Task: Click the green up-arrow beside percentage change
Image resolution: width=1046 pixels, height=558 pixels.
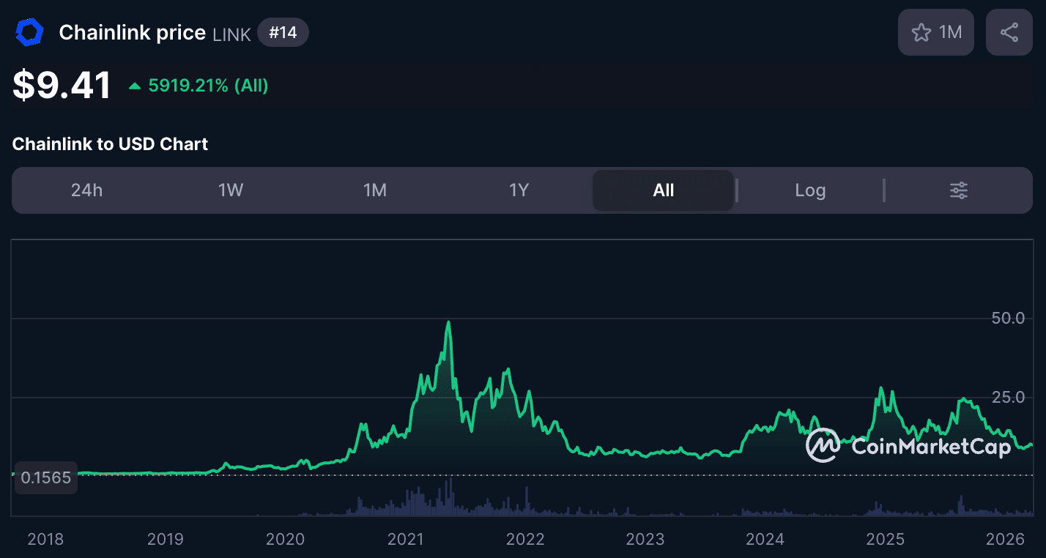Action: click(x=135, y=86)
